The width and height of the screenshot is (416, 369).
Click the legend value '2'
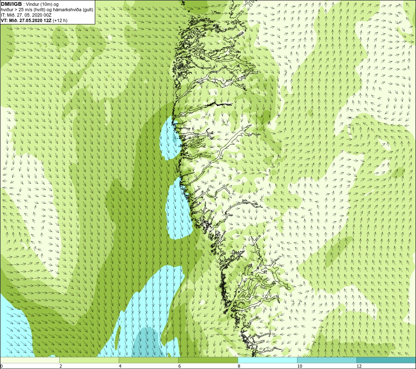point(60,366)
